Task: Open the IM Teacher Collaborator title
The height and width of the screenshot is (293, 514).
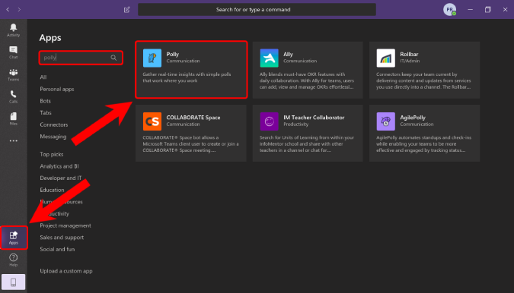Action: click(314, 118)
